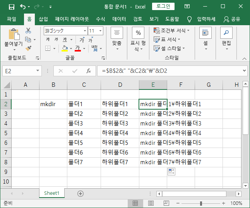Image resolution: width=250 pixels, height=208 pixels.
Task: Open the font name dropdown
Action: (85, 31)
